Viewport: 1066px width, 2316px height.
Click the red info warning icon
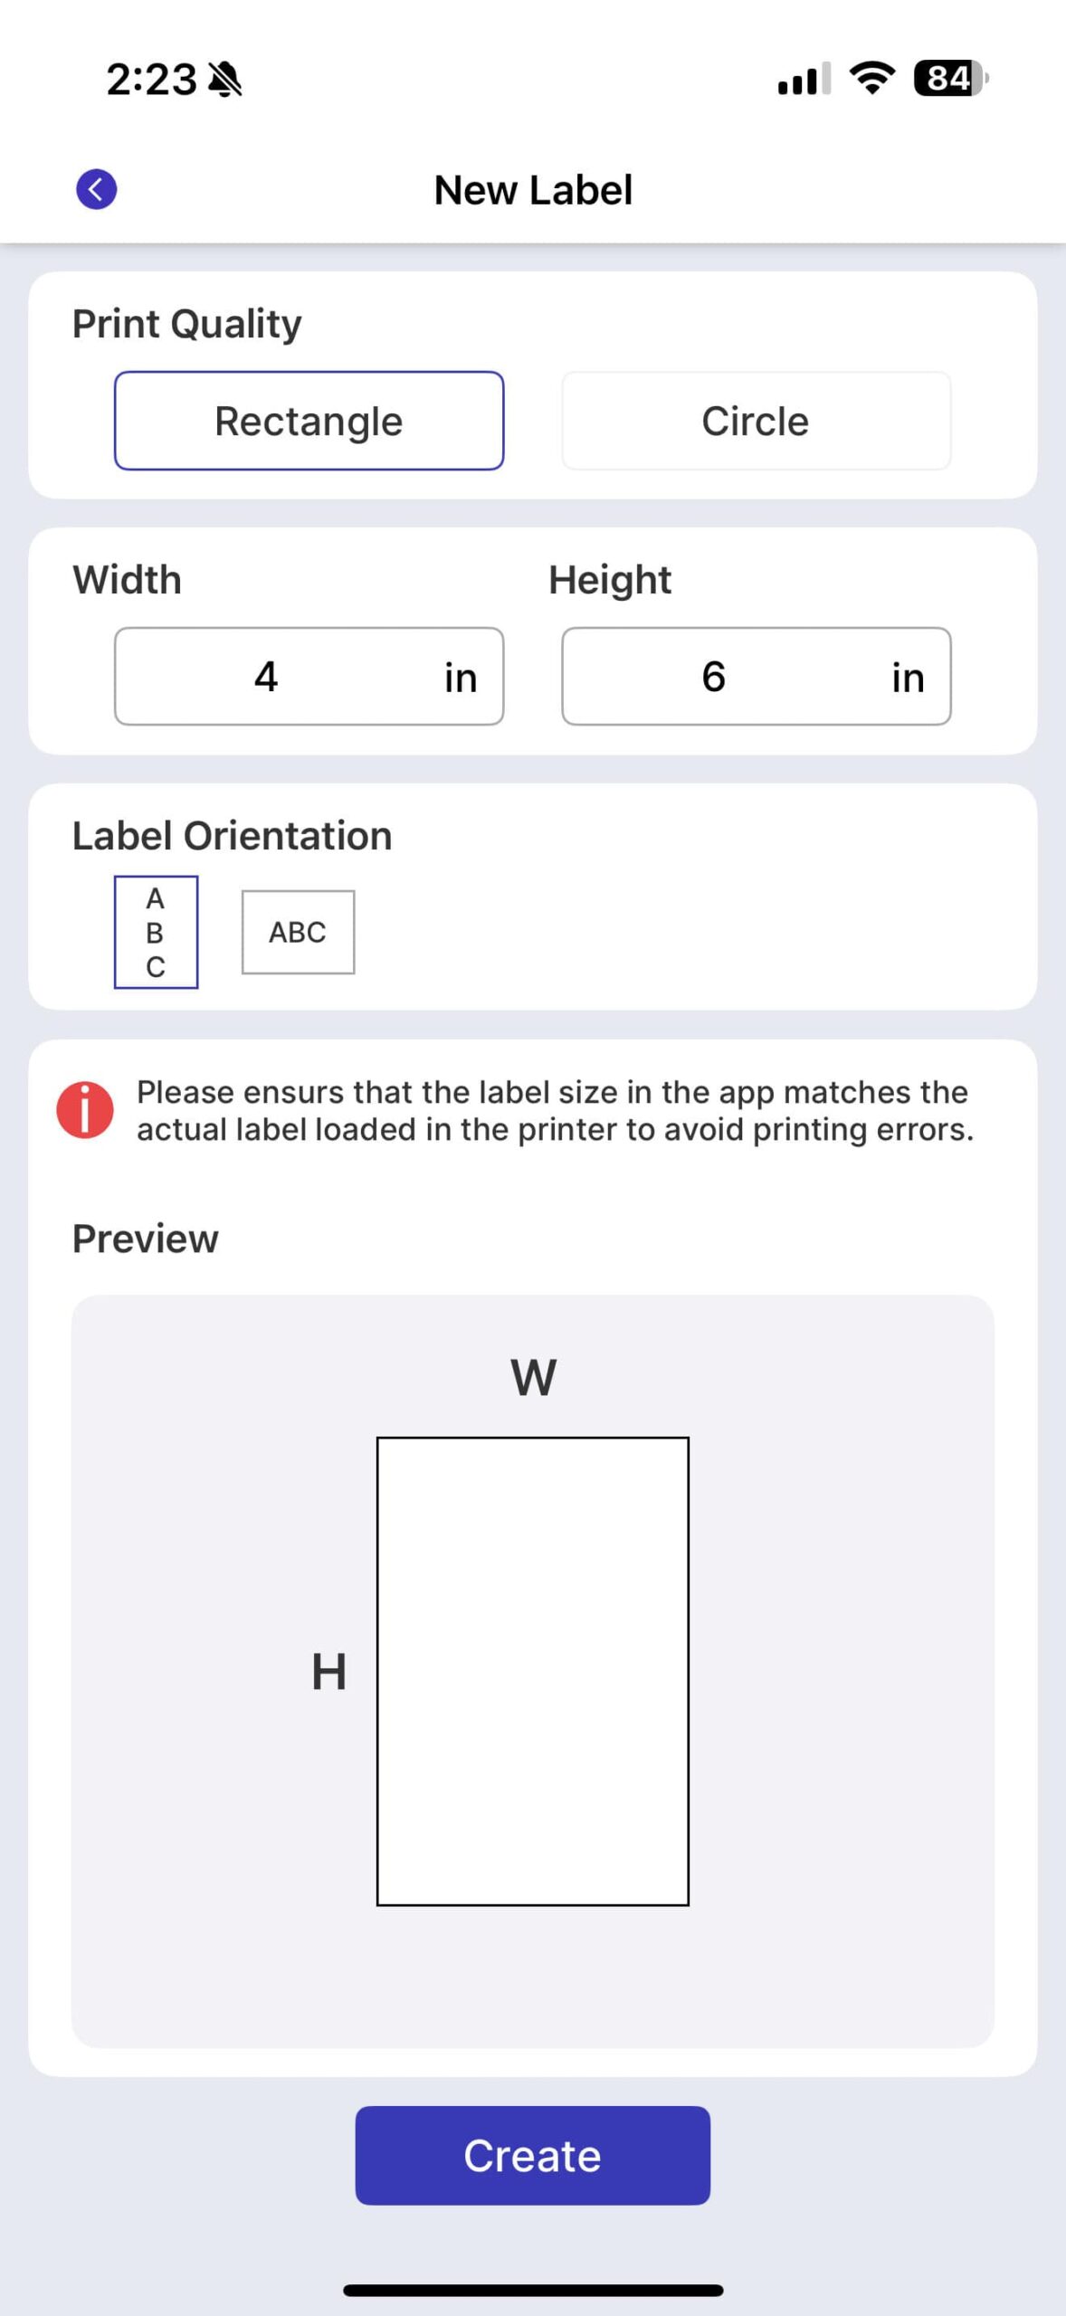pos(85,1109)
